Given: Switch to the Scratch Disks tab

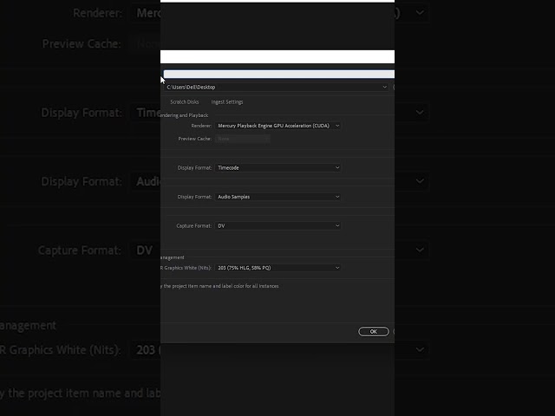Looking at the screenshot, I should [x=184, y=102].
